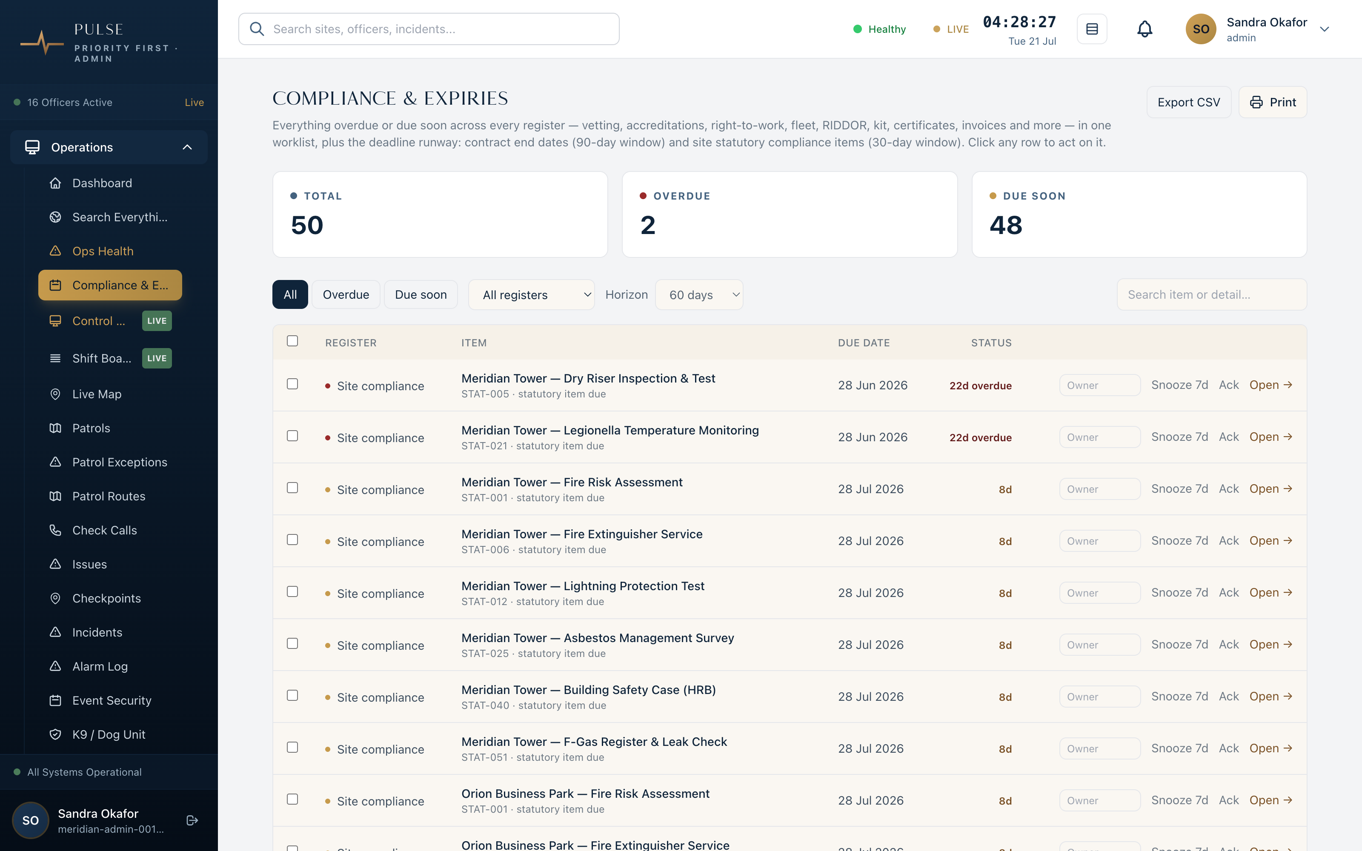This screenshot has height=851, width=1362.
Task: Open the All registers dropdown
Action: point(531,294)
